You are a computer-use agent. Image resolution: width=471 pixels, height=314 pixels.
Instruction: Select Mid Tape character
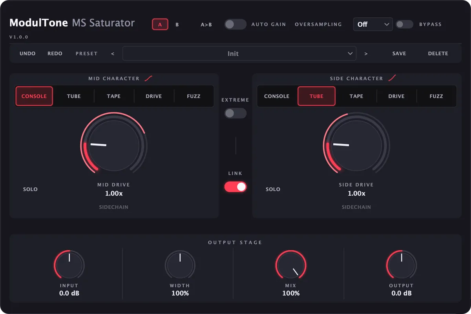[x=114, y=96]
